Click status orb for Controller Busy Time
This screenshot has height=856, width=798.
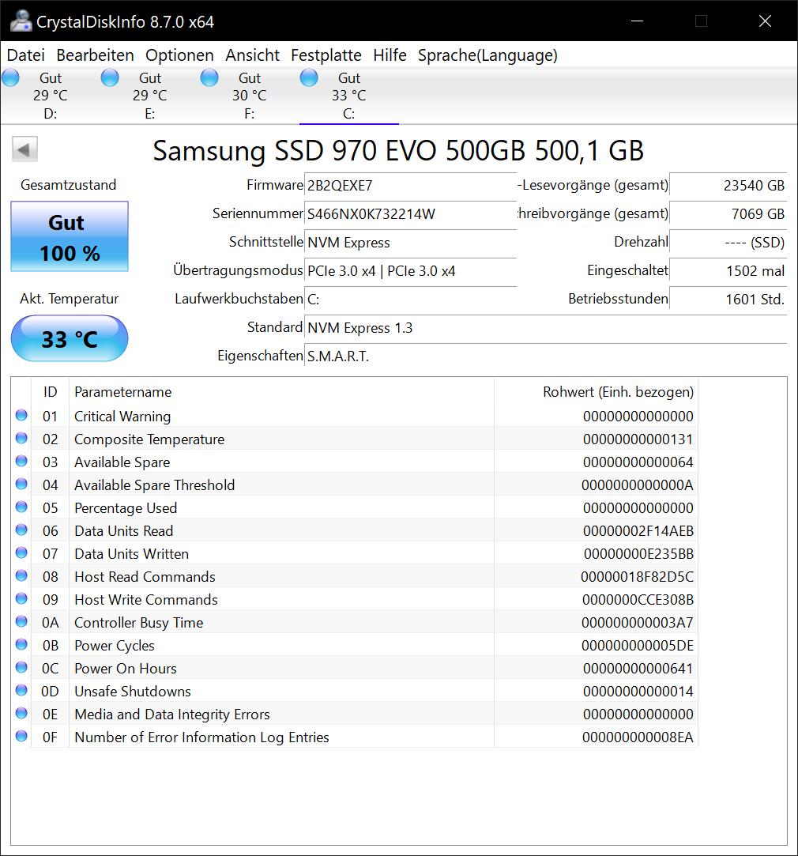21,622
